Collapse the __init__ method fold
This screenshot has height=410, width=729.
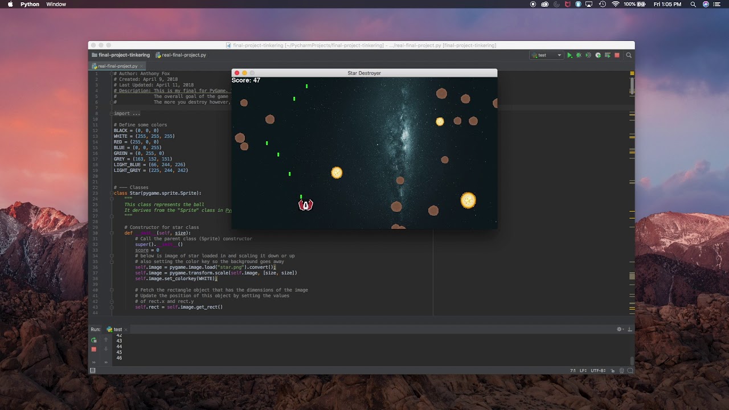tap(111, 233)
